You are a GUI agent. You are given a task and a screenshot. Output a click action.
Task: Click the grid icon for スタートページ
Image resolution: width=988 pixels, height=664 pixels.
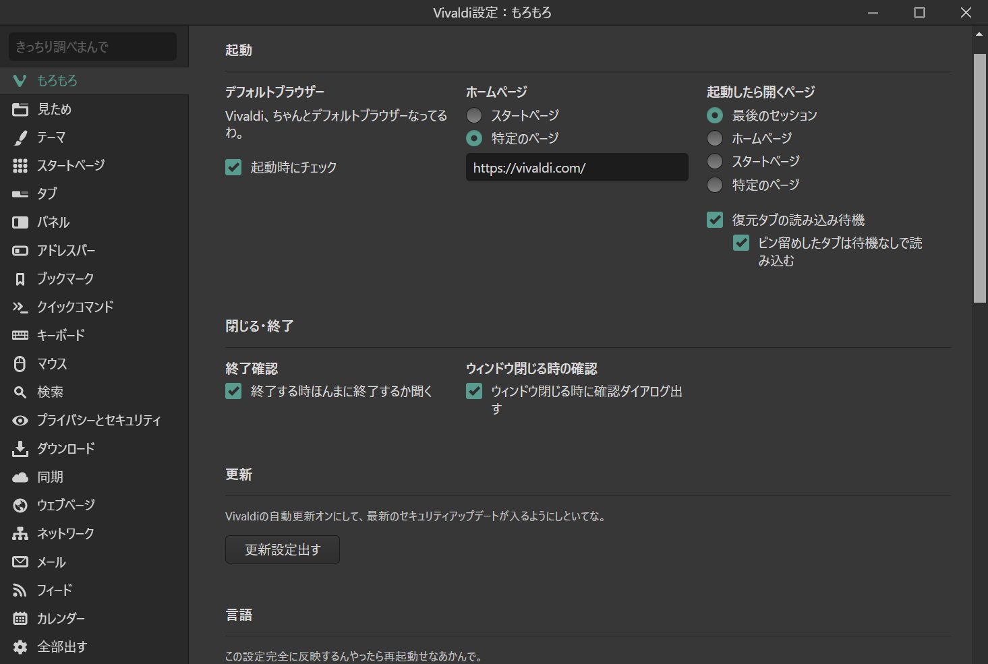20,166
